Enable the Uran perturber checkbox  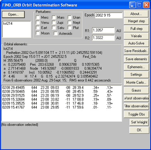pos(70,17)
